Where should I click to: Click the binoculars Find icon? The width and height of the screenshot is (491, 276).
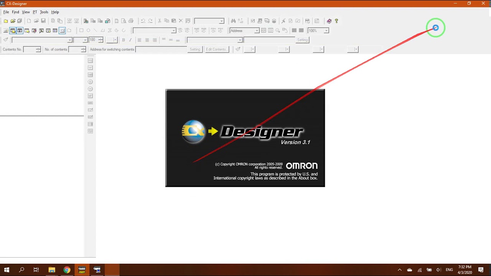tap(233, 21)
